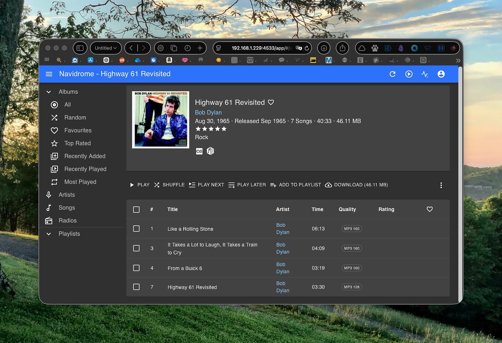Go to Radios in the sidebar

[x=67, y=221]
